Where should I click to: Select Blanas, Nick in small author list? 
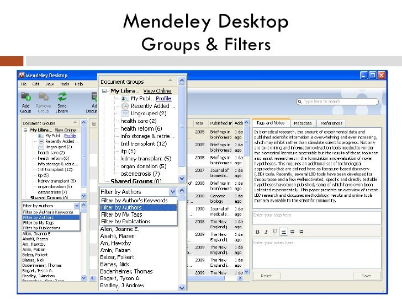click(33, 260)
